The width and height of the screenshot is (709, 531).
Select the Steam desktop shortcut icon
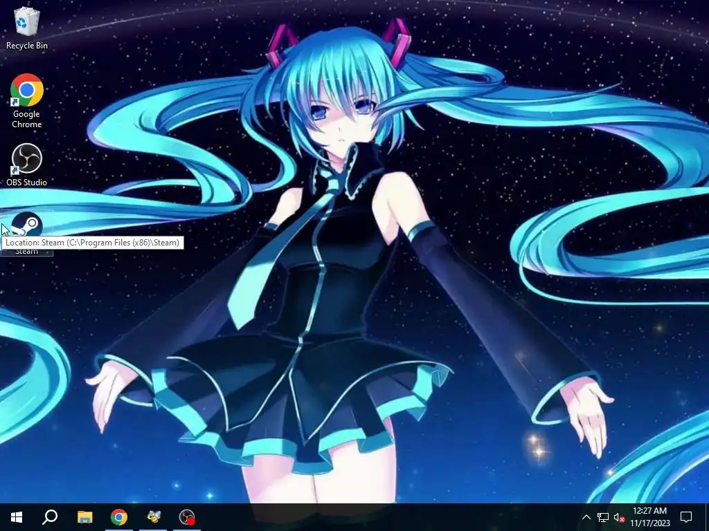tap(27, 225)
